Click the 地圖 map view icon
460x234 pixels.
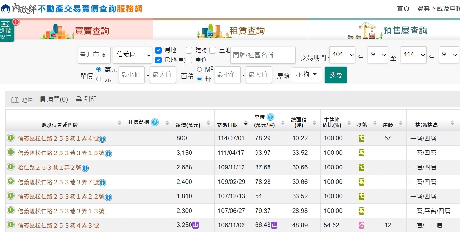15,100
